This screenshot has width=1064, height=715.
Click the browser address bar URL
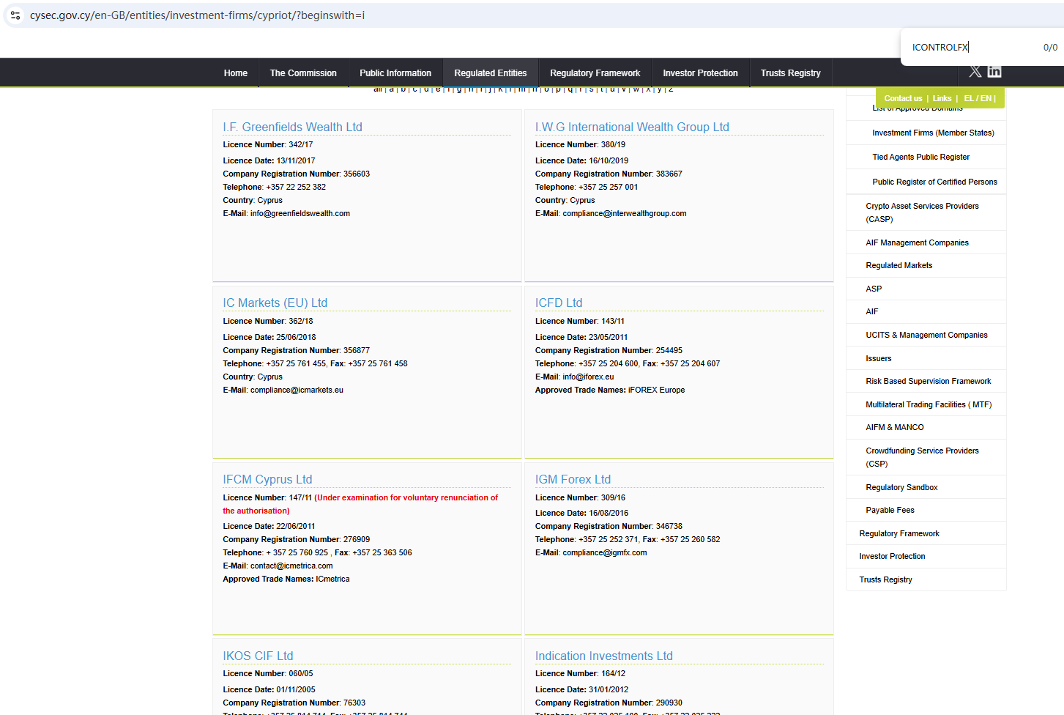[198, 15]
